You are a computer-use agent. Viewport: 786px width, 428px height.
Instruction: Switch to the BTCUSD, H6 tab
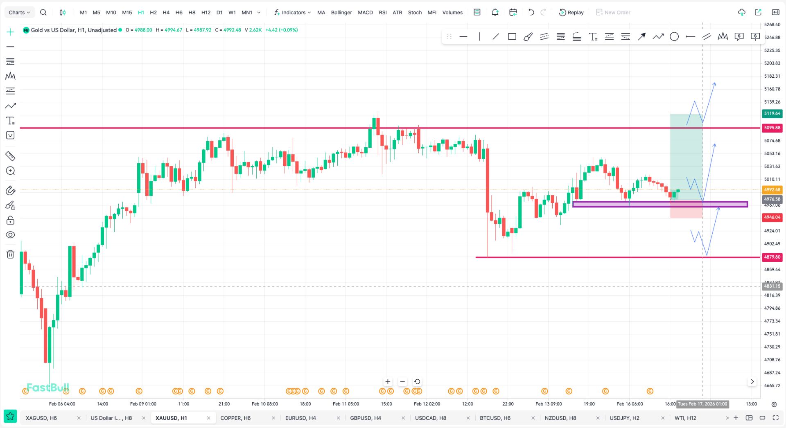coord(495,418)
